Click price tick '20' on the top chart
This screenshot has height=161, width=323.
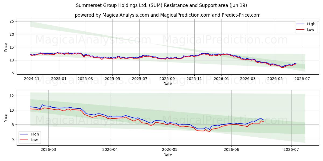[x=12, y=34]
